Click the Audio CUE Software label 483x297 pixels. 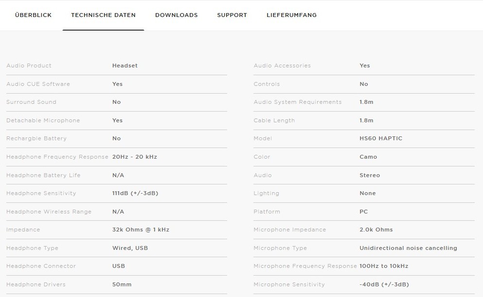pos(38,84)
